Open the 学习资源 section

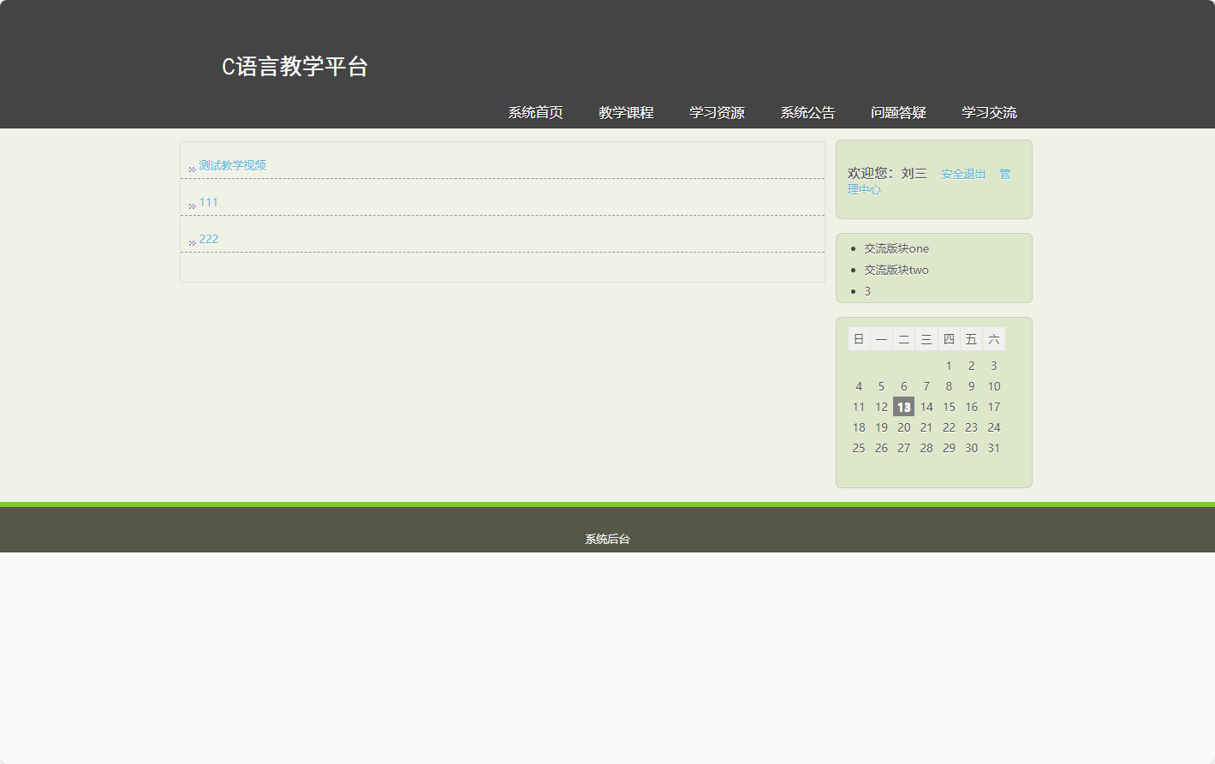pos(718,111)
